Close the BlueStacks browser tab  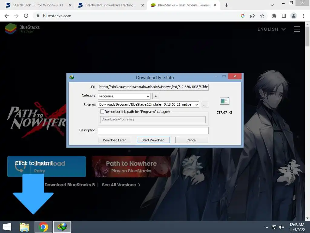215,5
